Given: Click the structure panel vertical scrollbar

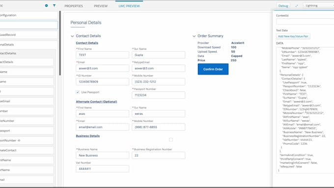Looking at the screenshot, I should pyautogui.click(x=60, y=43).
